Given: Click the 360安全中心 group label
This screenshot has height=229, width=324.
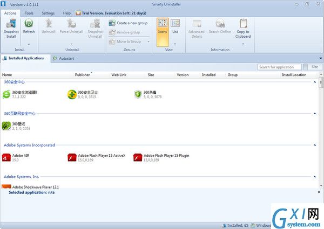Looking at the screenshot, I should pos(14,82).
